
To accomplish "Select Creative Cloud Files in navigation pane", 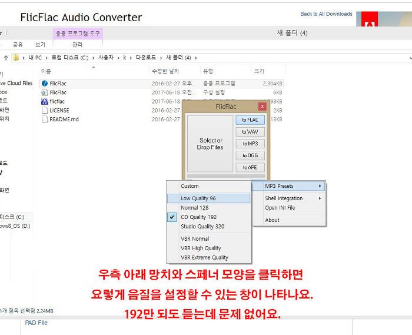I will tap(16, 83).
